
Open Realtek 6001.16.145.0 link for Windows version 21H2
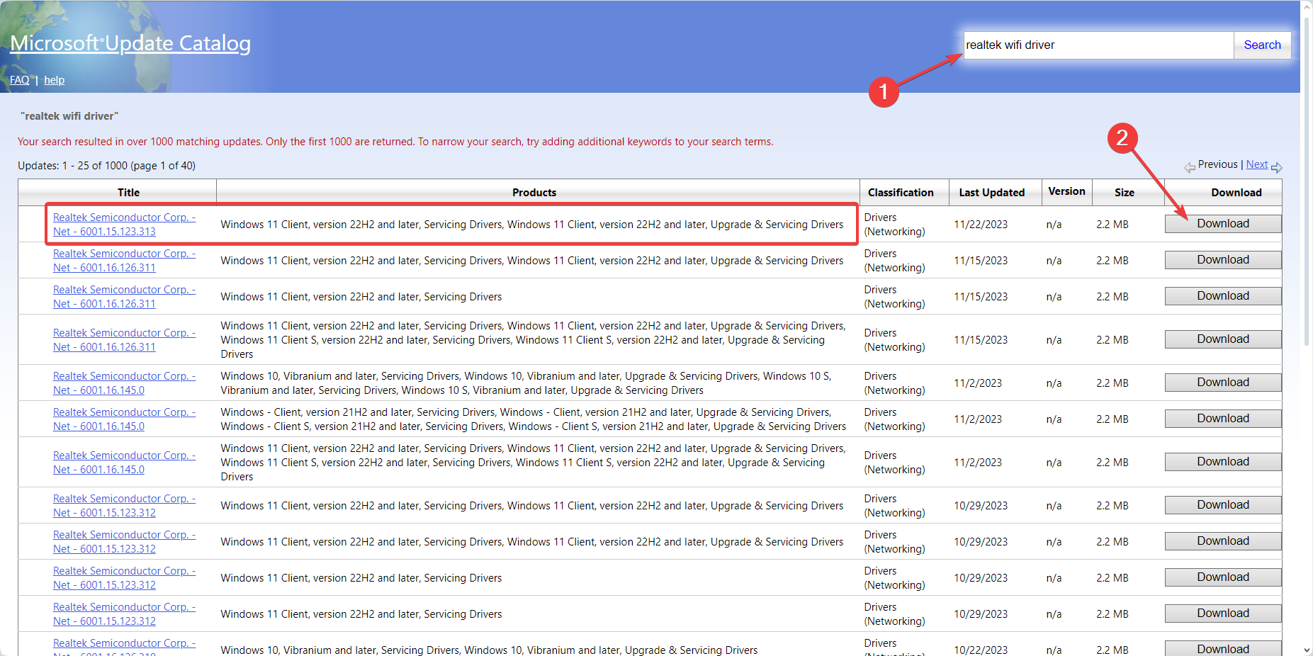click(x=124, y=419)
